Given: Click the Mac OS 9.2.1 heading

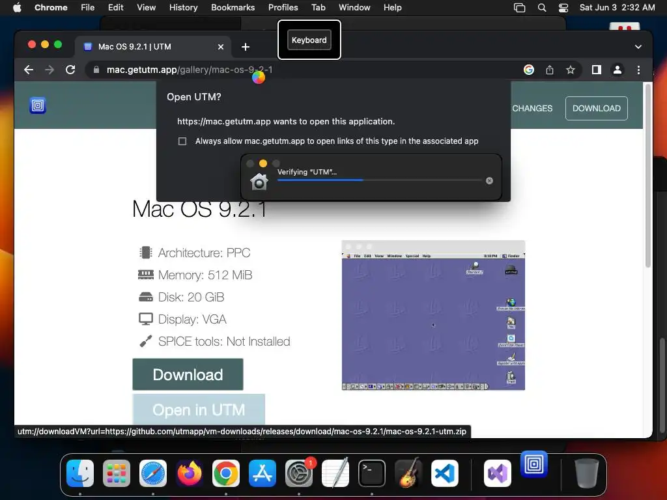Looking at the screenshot, I should pos(199,209).
